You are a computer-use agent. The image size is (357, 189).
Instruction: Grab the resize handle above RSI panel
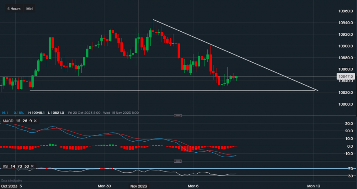coord(177,161)
